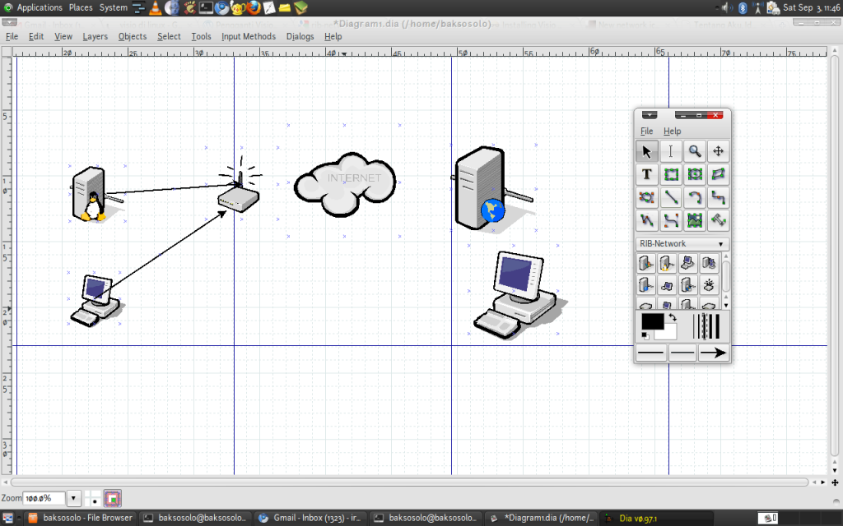The width and height of the screenshot is (843, 526).
Task: Toggle object snapping button in status bar
Action: pos(113,498)
